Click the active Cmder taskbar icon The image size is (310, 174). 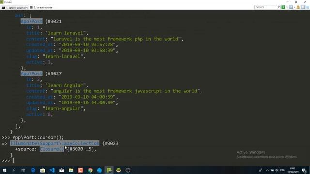coord(109,170)
